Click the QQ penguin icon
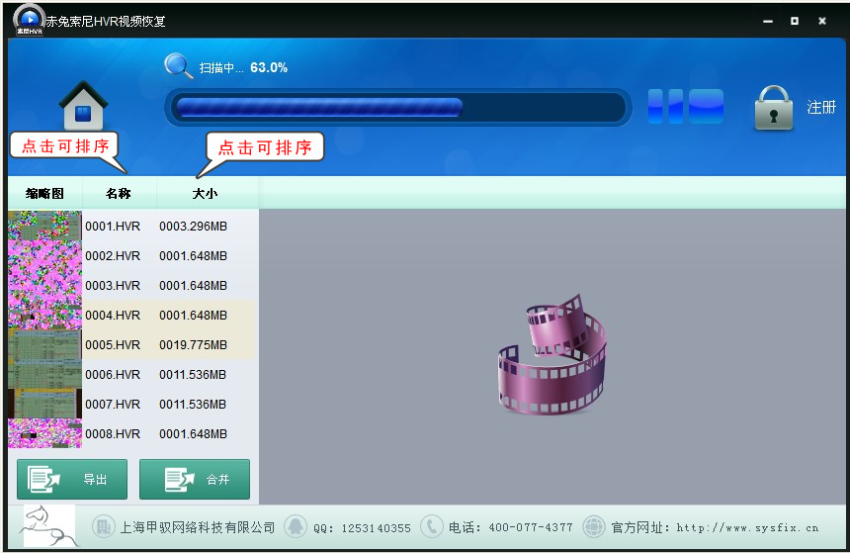The width and height of the screenshot is (850, 553). pyautogui.click(x=296, y=526)
